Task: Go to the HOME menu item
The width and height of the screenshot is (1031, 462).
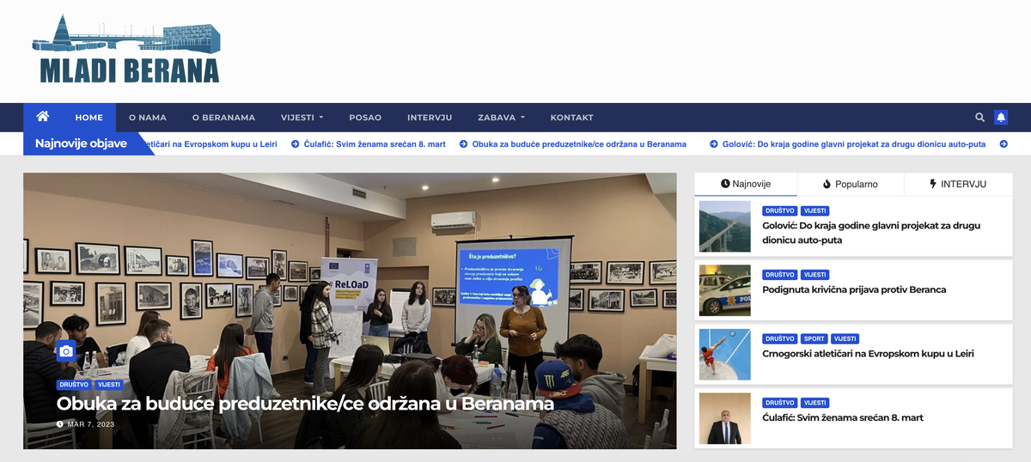Action: [88, 118]
